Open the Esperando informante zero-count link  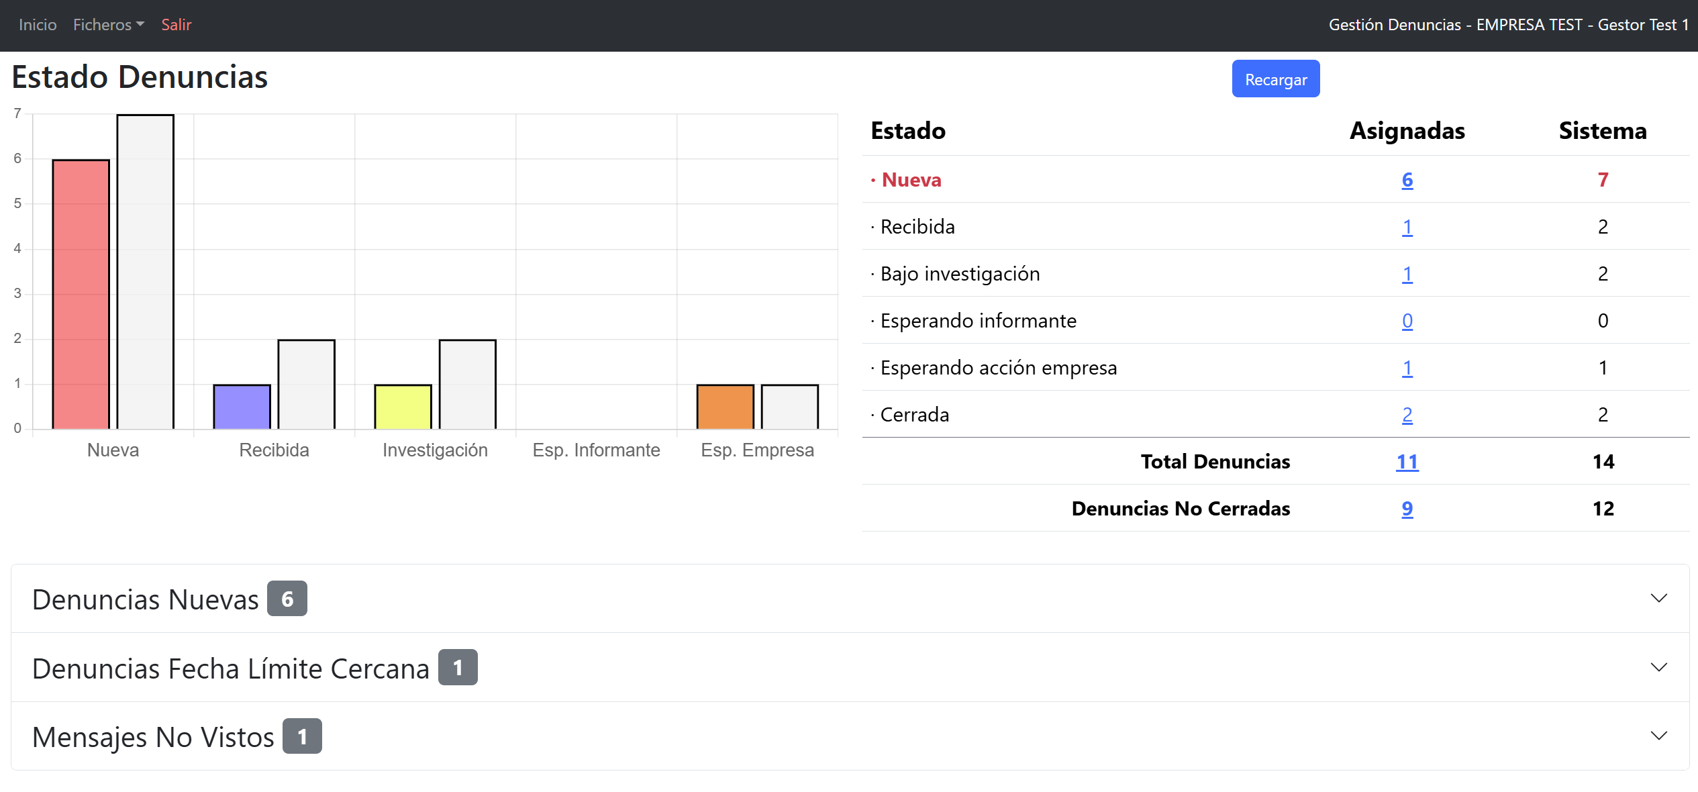(1406, 321)
